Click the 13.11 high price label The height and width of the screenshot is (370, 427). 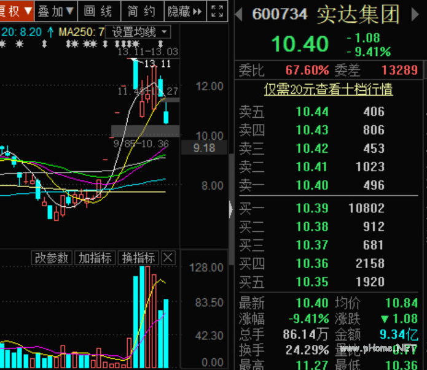157,64
